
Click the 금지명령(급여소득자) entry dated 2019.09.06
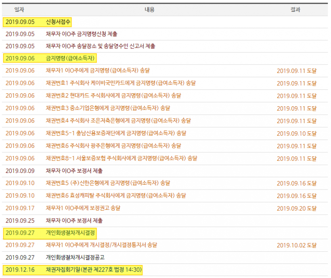(x=70, y=58)
